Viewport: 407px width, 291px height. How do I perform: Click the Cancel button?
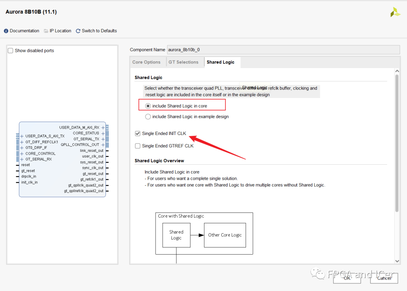(384, 278)
